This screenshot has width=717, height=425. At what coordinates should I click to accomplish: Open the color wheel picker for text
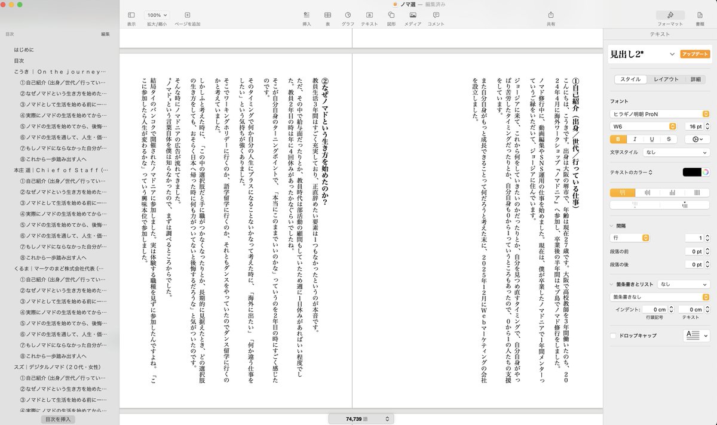706,172
